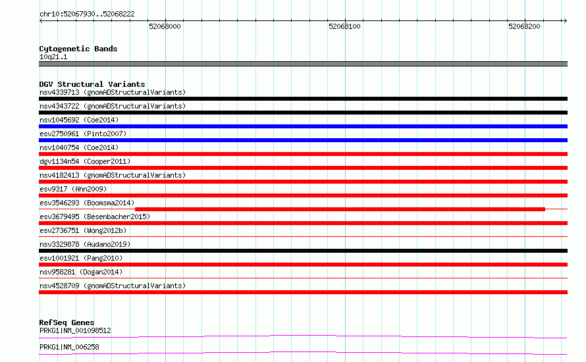Select nsv4528709 gnomAD variant label
Viewport: 586px width, 362px height.
pos(113,286)
